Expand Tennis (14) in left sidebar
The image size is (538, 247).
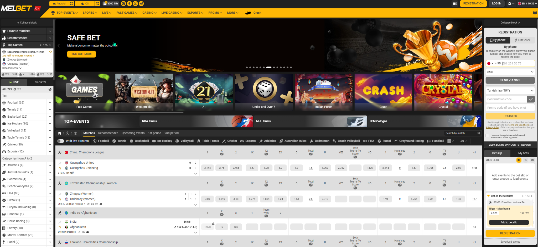(50, 110)
